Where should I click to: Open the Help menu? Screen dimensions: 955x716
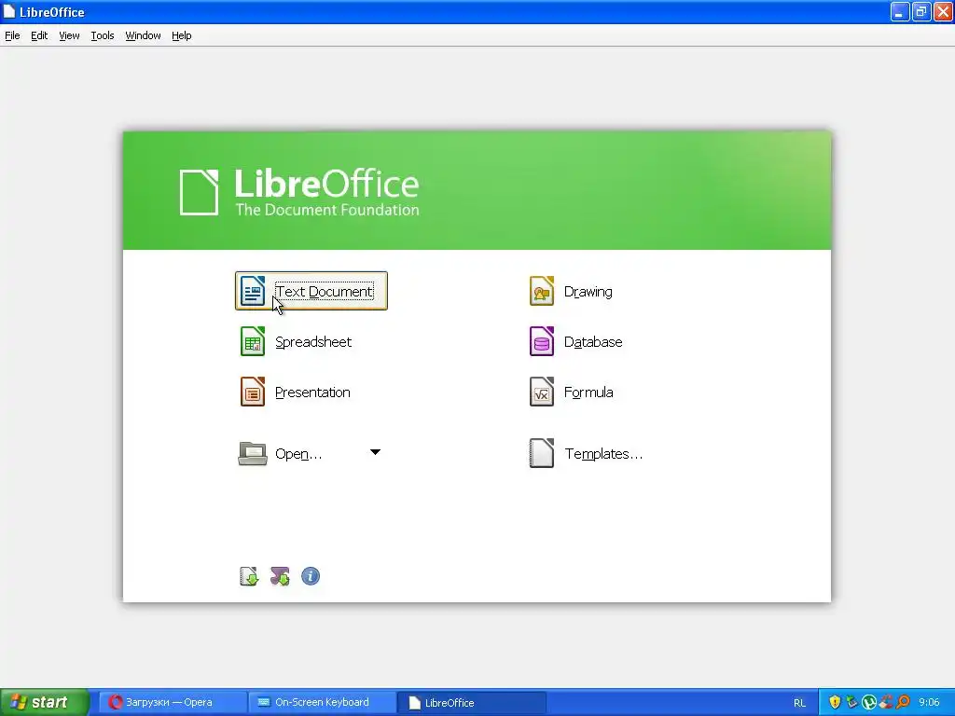click(x=182, y=35)
